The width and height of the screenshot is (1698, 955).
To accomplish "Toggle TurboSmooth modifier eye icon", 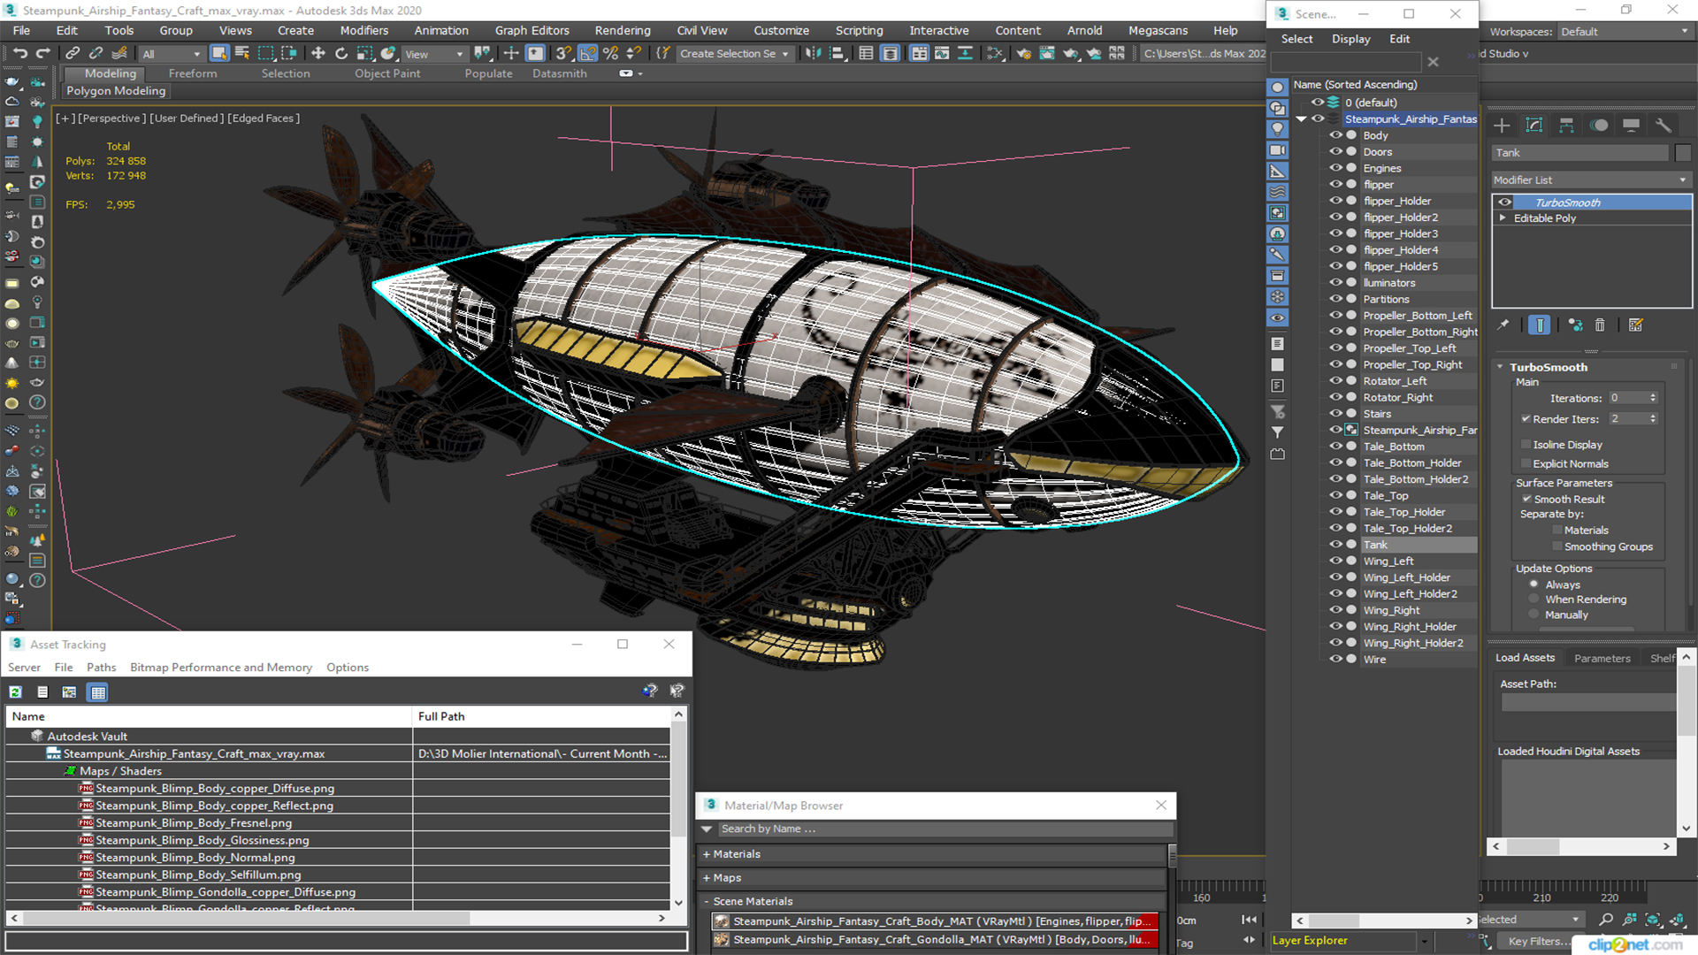I will click(x=1504, y=202).
